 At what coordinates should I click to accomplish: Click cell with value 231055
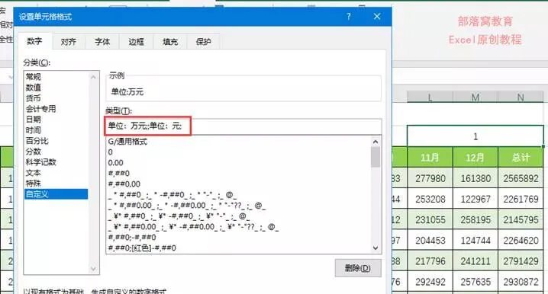[430, 219]
